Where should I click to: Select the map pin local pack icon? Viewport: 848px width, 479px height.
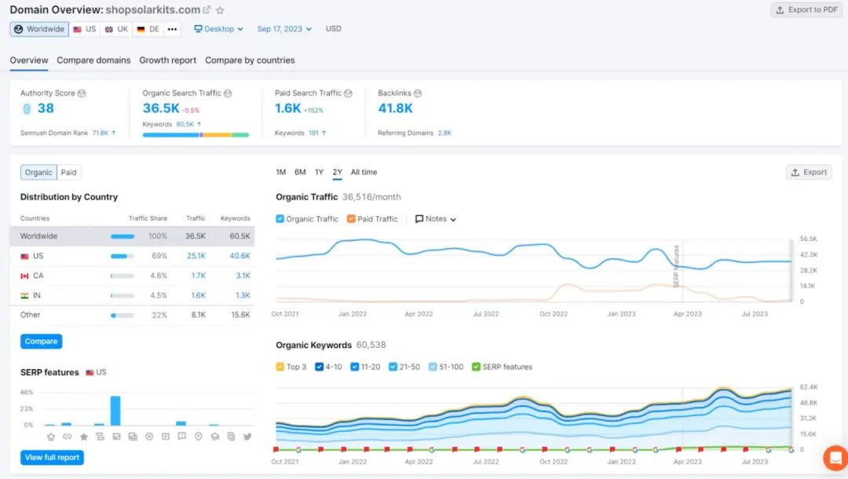pyautogui.click(x=199, y=437)
